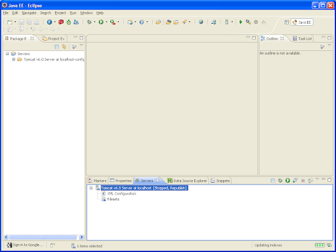Image resolution: width=336 pixels, height=252 pixels.
Task: Click the Java EE perspective button
Action: [x=302, y=22]
